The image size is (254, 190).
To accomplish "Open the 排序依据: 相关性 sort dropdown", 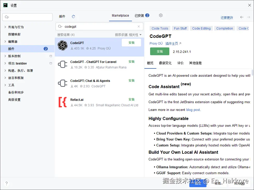I will [128, 35].
